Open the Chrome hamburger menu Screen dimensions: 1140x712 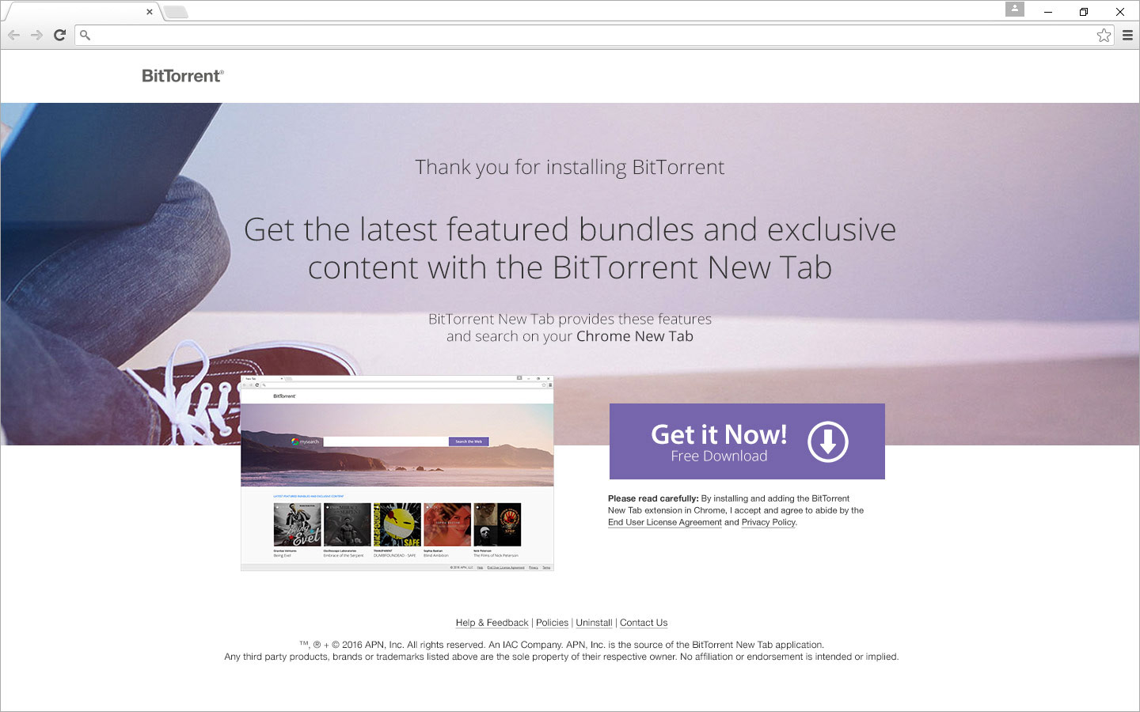click(1127, 35)
